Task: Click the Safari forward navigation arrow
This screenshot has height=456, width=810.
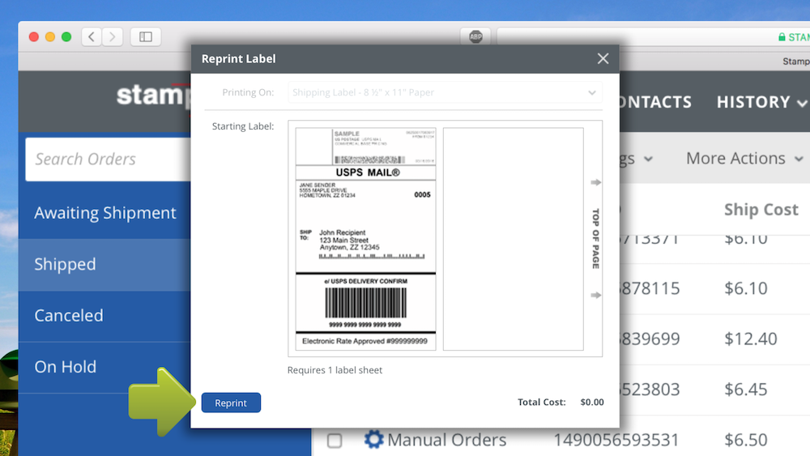Action: 113,36
